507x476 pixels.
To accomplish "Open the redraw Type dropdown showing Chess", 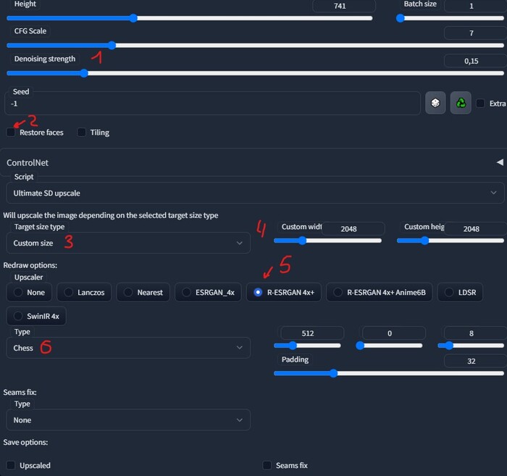I will point(128,348).
